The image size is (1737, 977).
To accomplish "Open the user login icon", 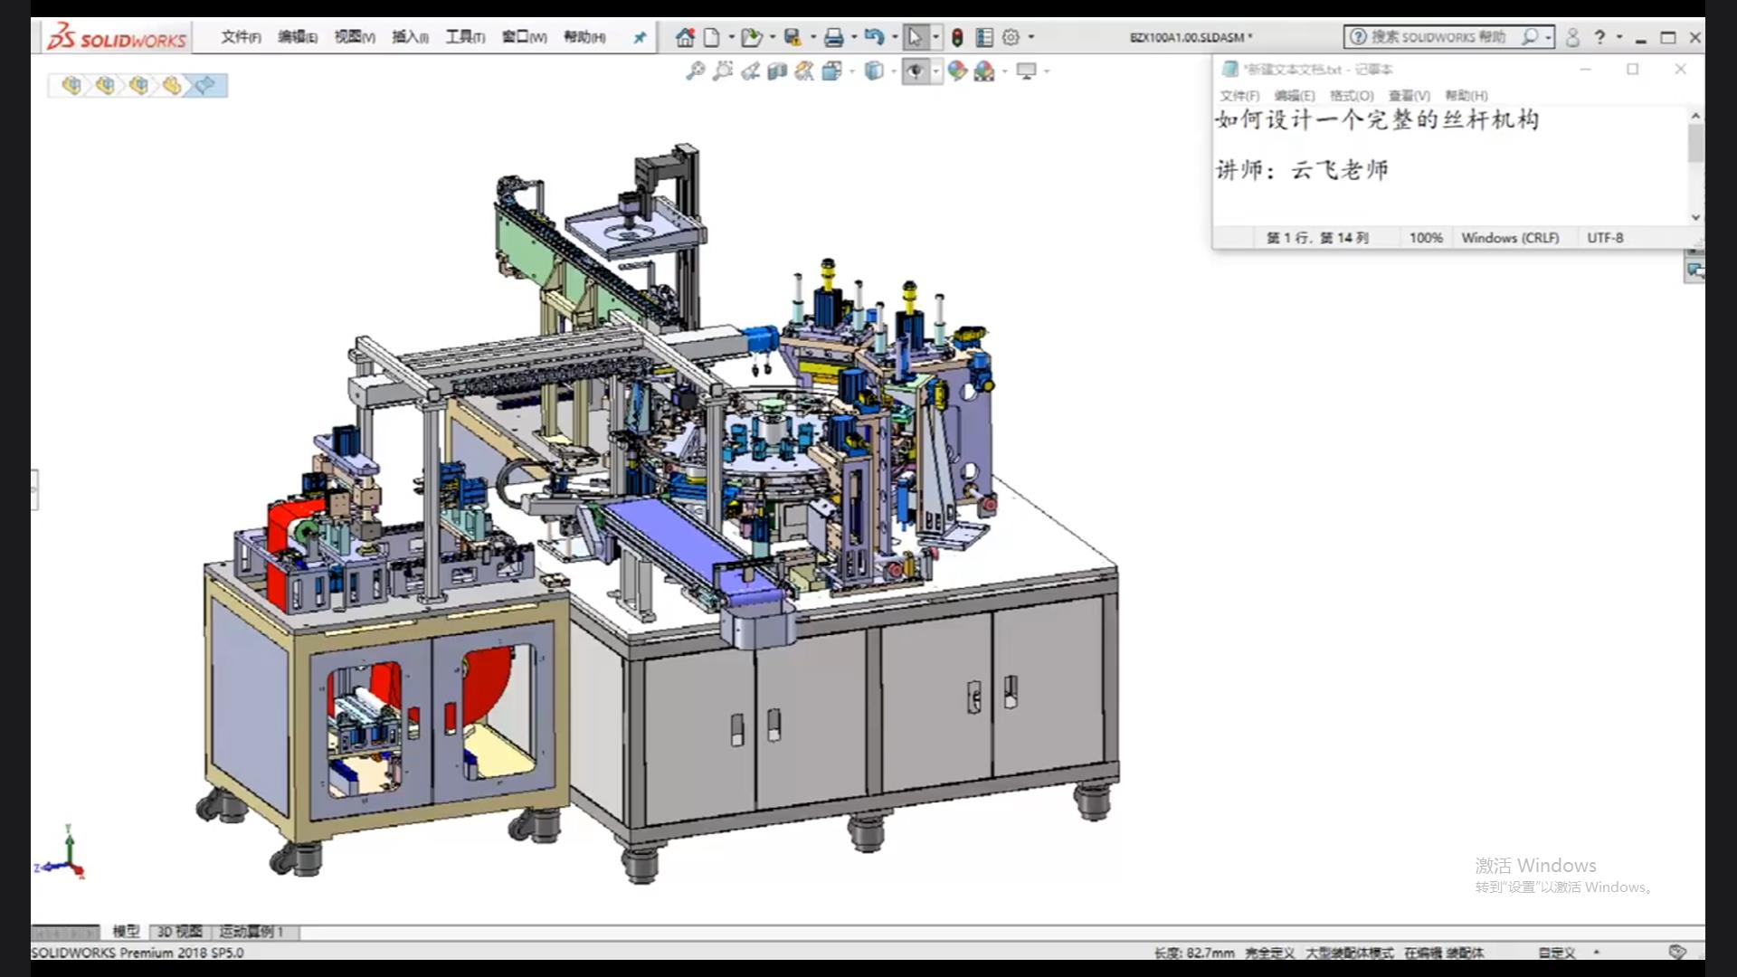I will 1572,37.
